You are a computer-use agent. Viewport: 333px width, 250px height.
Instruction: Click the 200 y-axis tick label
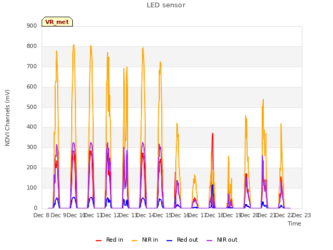[32, 168]
